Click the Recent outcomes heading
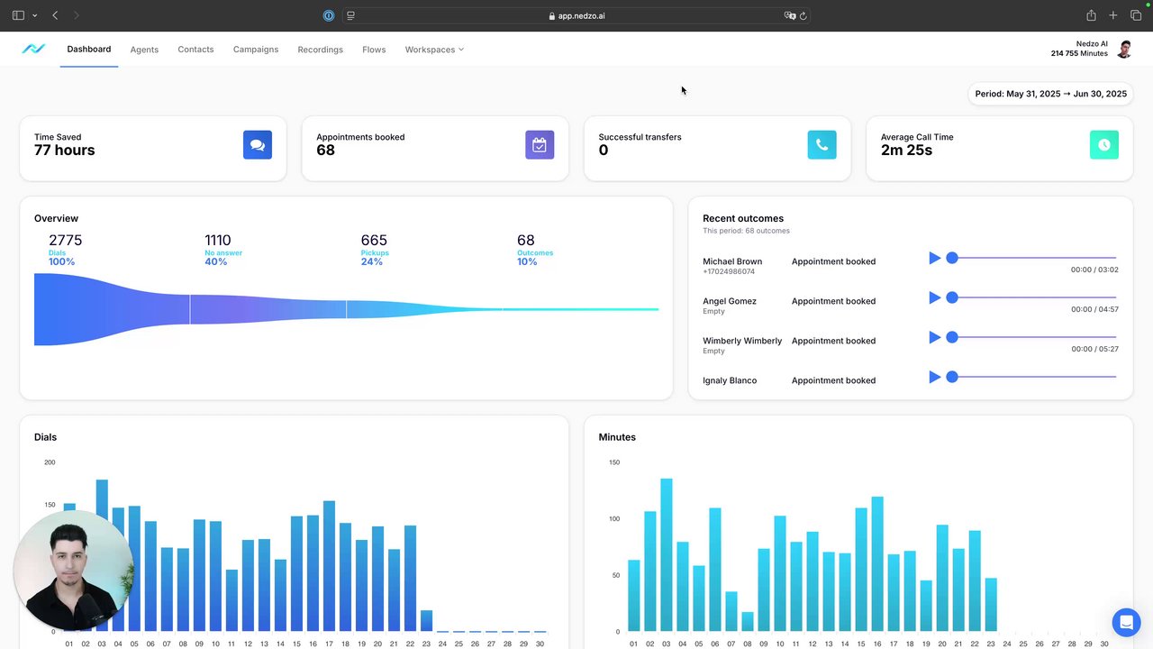1153x649 pixels. coord(743,218)
